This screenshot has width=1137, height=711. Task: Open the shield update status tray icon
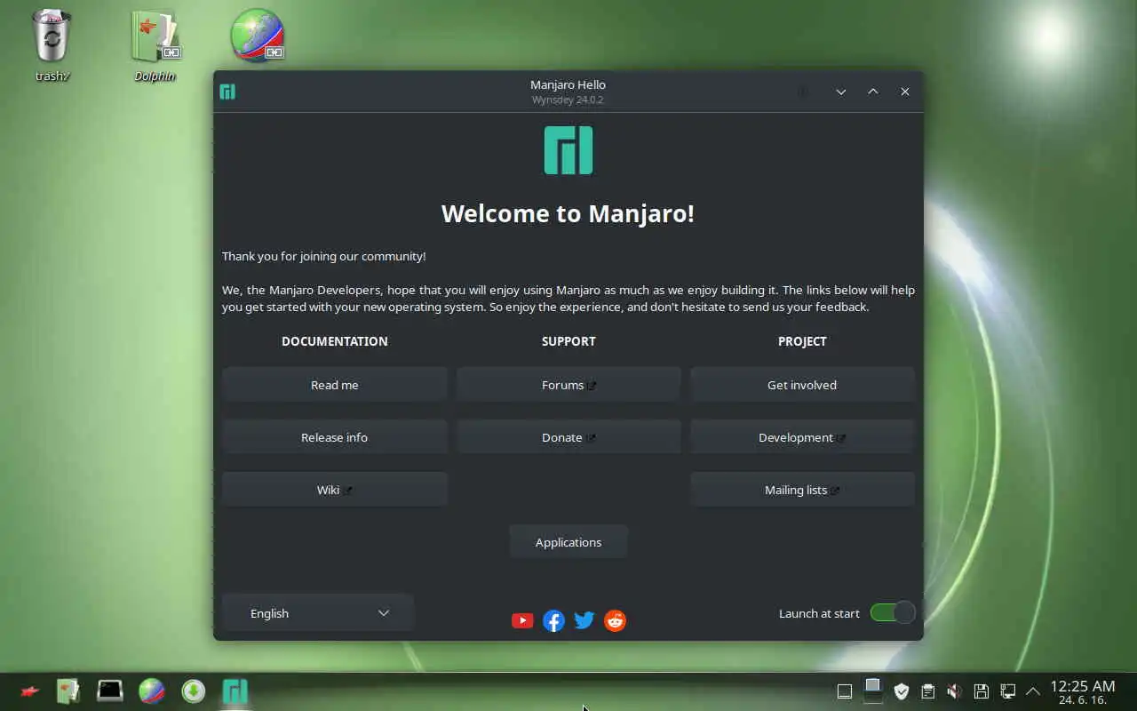[902, 691]
